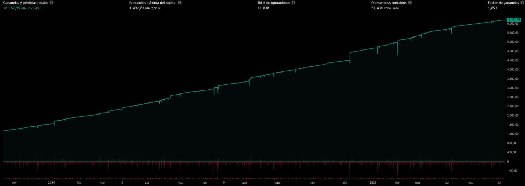The width and height of the screenshot is (525, 186).
Task: Select the Ganancias y pérdidas totales label
Action: click(26, 3)
